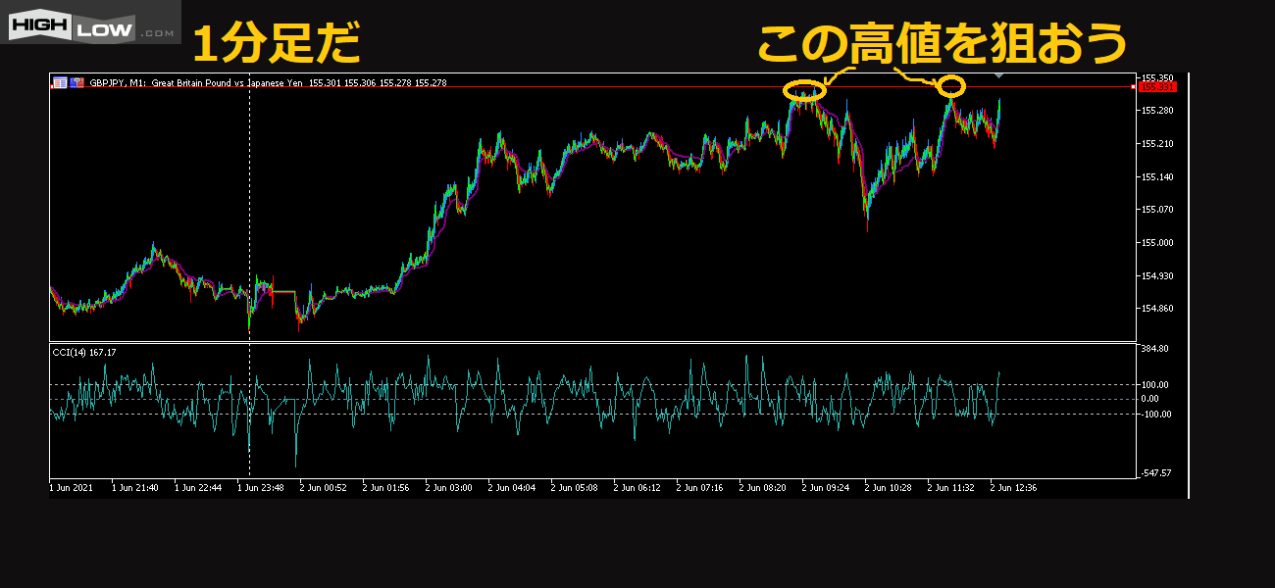Screen dimensions: 1275x588
Task: Click the 2 Jun 12:36 time label
Action: [1013, 487]
